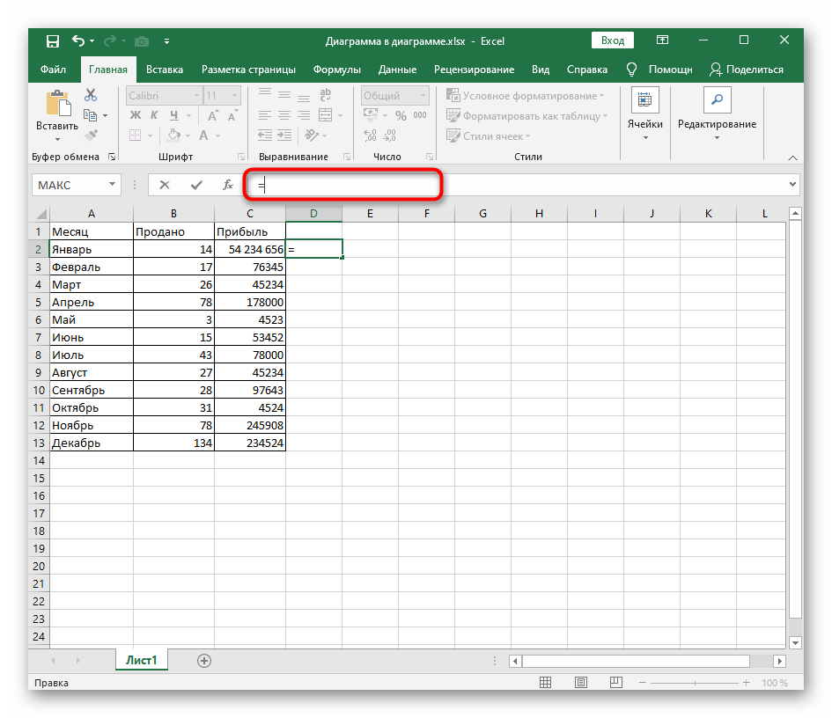Viewport: 832px width, 718px height.
Task: Expand the name box МАКС dropdown
Action: click(x=112, y=185)
